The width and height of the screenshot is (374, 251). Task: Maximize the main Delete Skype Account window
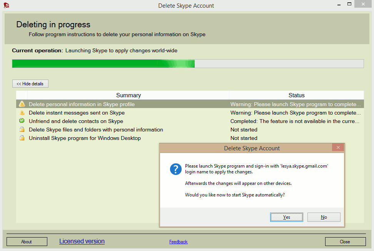pos(349,4)
